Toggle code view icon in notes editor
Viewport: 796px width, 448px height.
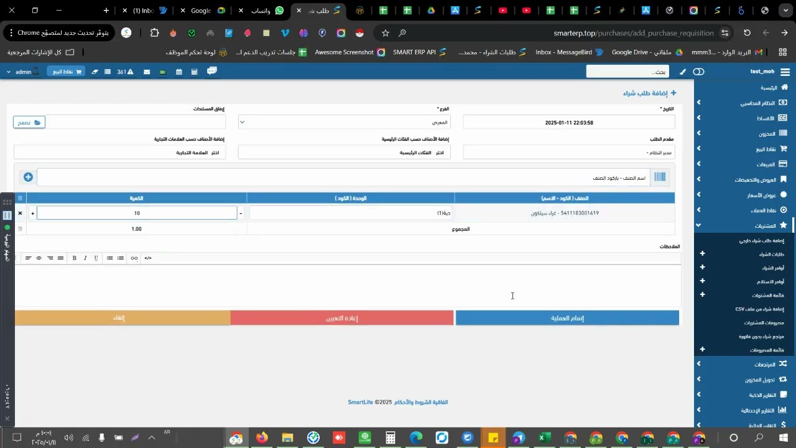coord(148,258)
